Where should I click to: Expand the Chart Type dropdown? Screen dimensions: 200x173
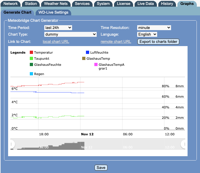70,34
